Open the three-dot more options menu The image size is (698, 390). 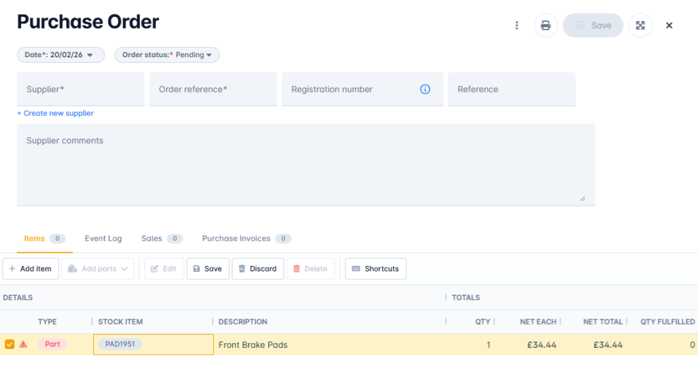[517, 25]
